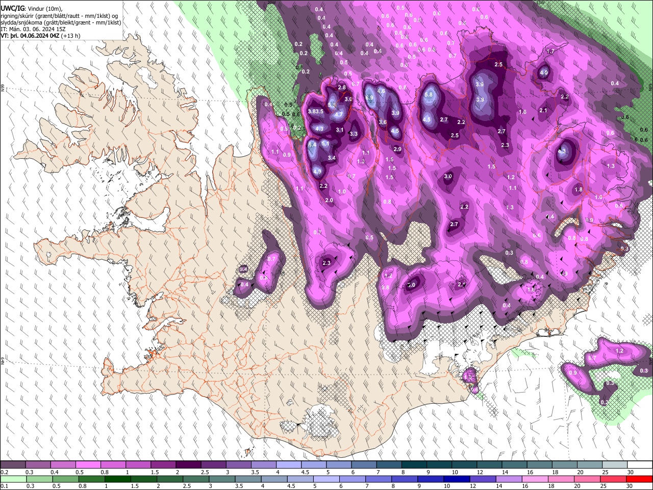Click the '3.6' snowfall value on the map

[383, 122]
